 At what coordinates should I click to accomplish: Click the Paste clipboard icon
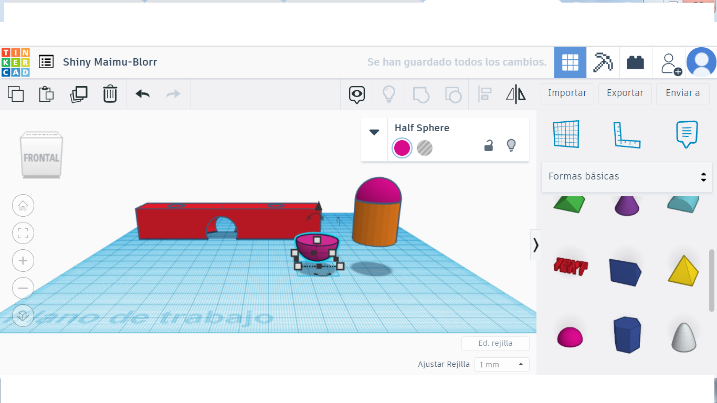tap(47, 94)
